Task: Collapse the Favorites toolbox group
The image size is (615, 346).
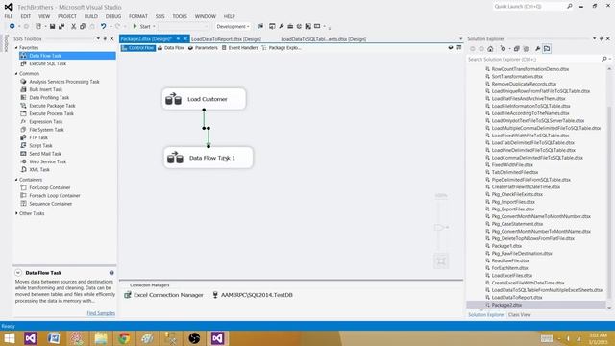Action: [x=16, y=47]
